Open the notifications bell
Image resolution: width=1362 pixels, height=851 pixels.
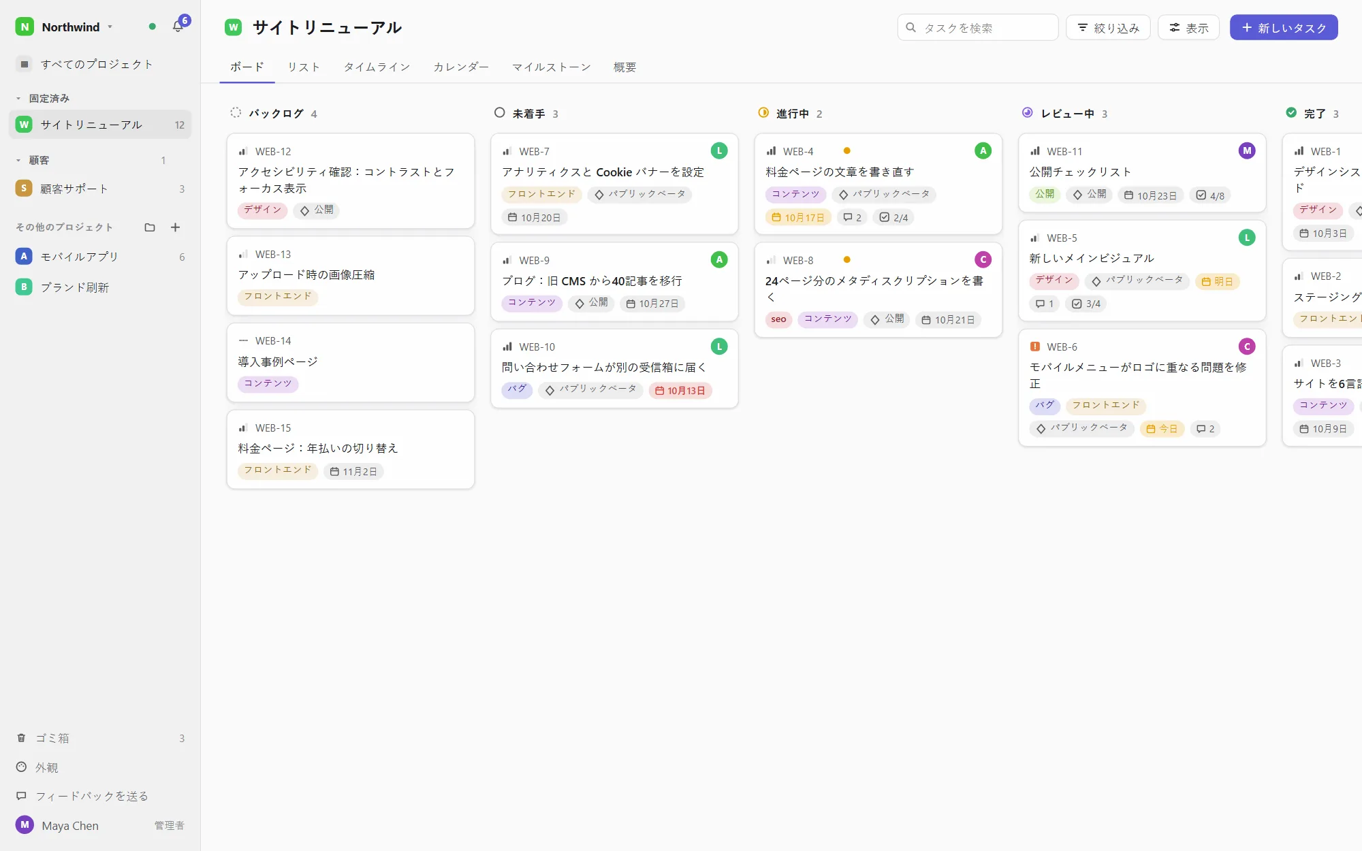pyautogui.click(x=178, y=27)
